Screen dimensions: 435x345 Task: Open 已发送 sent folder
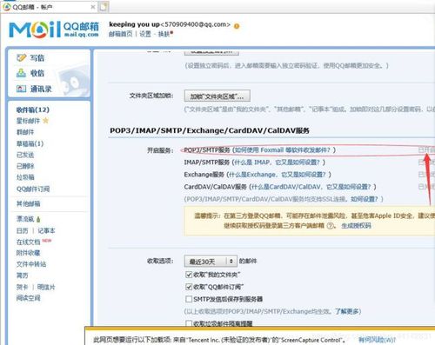point(25,155)
